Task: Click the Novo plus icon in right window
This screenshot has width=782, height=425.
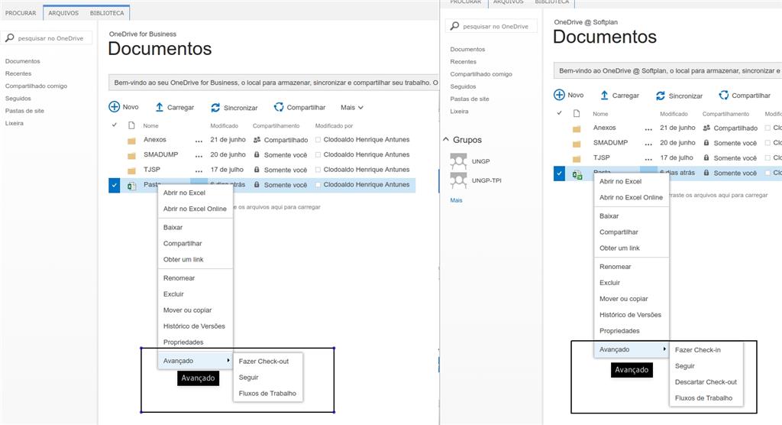Action: point(559,94)
